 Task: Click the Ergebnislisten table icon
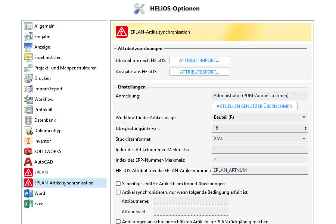[28, 57]
